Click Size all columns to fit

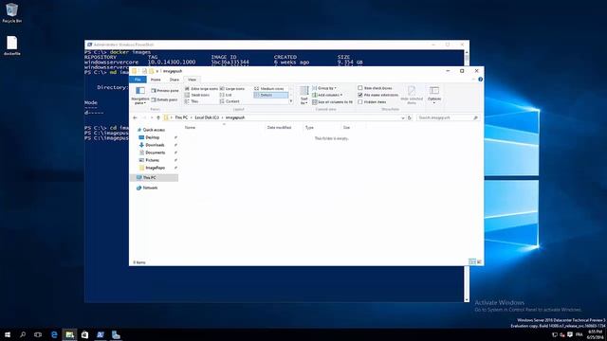coord(333,101)
